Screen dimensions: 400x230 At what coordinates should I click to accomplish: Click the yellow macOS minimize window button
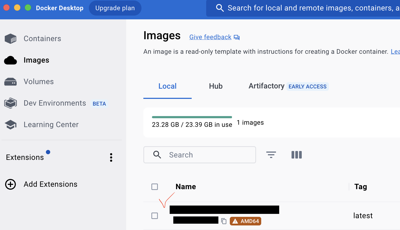point(17,8)
